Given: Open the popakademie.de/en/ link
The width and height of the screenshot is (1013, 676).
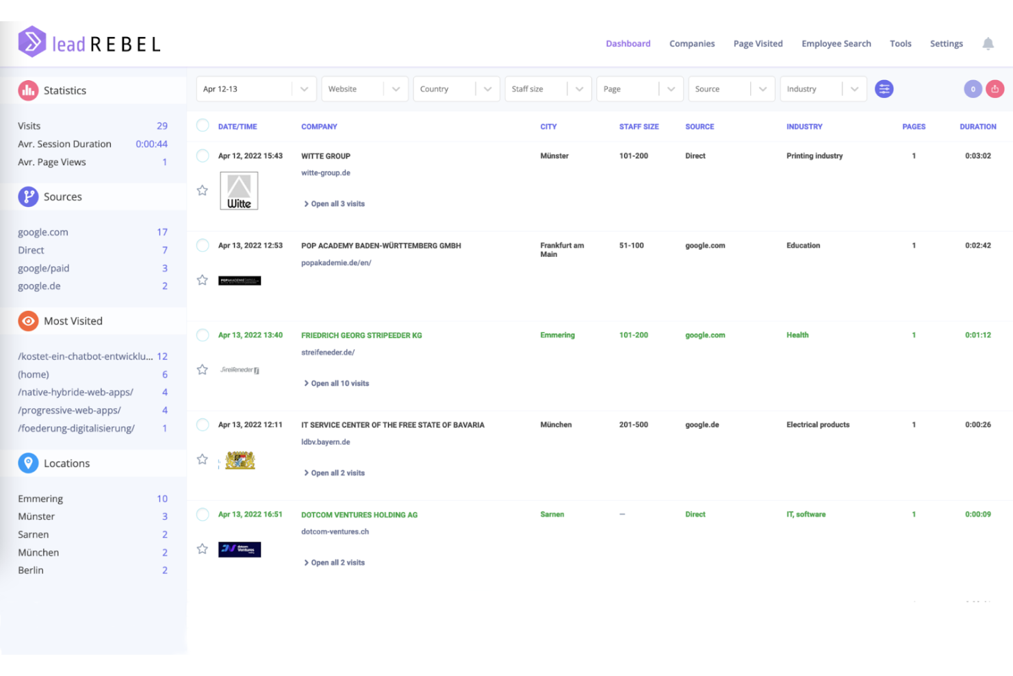Looking at the screenshot, I should (x=336, y=263).
